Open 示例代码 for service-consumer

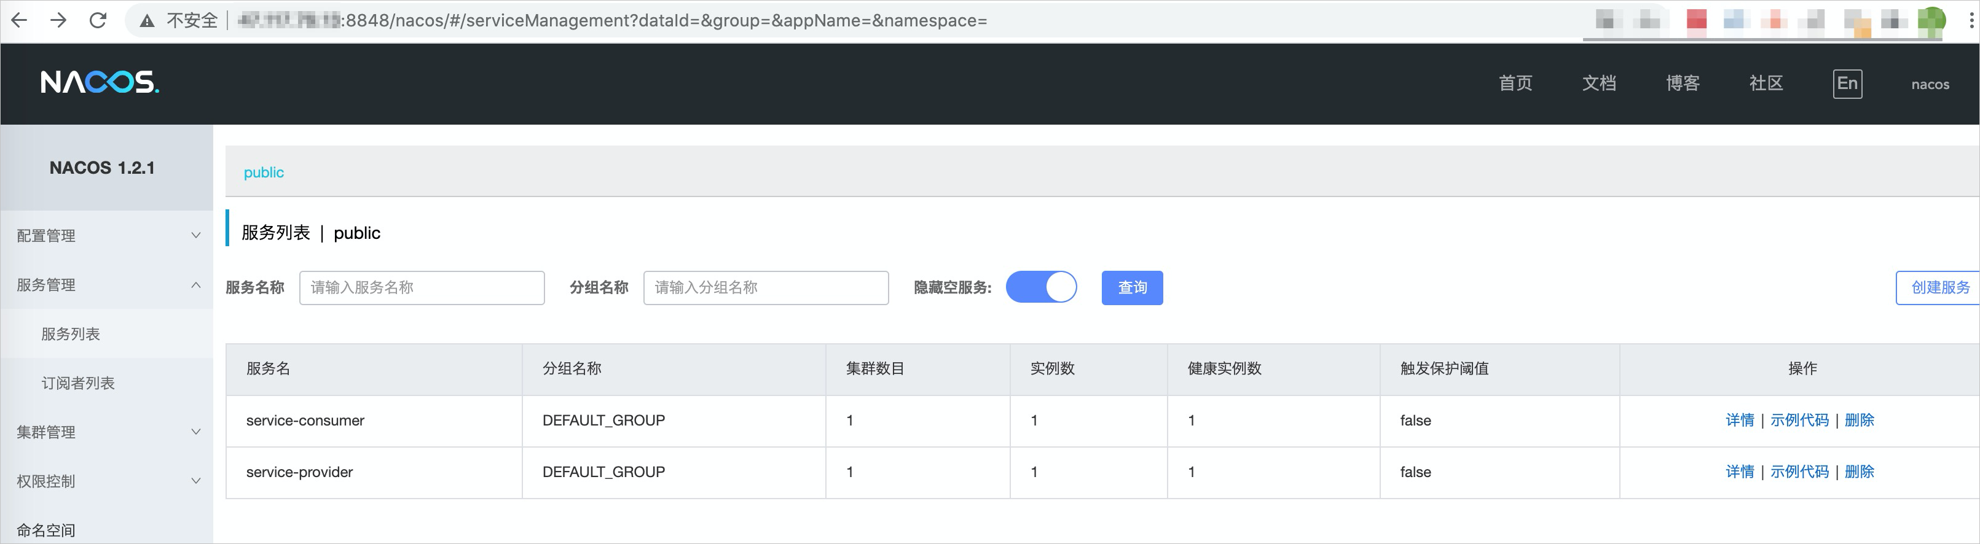(x=1799, y=421)
